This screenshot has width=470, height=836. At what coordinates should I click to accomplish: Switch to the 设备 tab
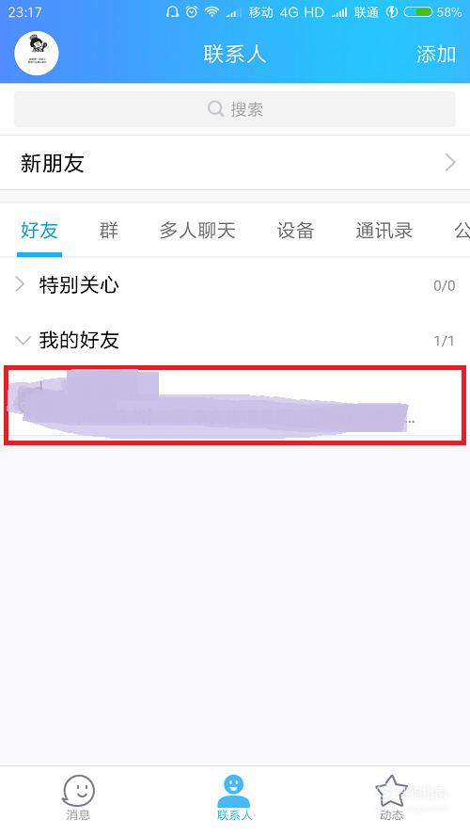click(295, 231)
